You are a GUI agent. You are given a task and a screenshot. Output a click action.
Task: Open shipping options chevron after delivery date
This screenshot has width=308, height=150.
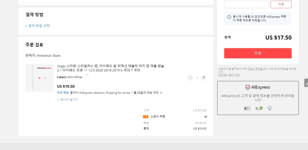161,93
